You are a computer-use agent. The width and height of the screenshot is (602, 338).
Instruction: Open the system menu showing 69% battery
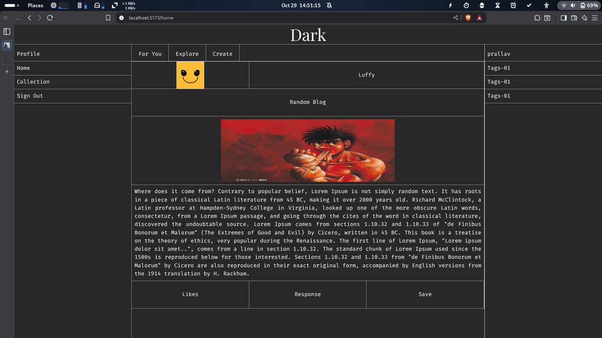click(579, 6)
